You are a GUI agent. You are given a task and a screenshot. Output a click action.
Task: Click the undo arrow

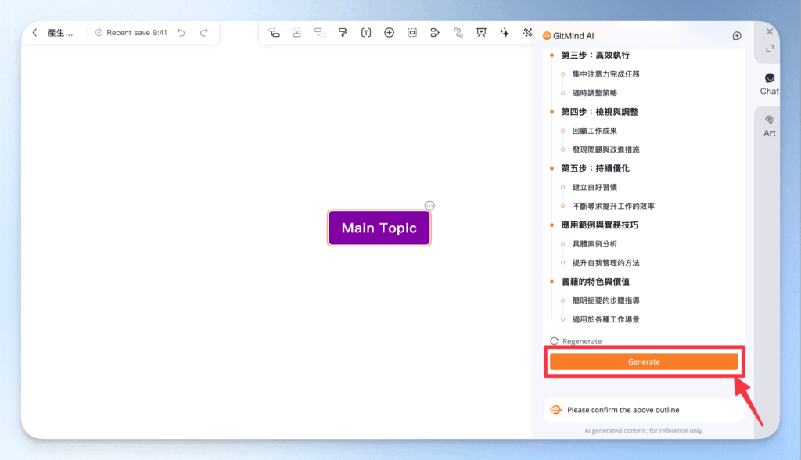(x=182, y=32)
